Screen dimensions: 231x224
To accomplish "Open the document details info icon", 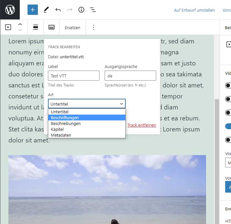I will click(81, 10).
